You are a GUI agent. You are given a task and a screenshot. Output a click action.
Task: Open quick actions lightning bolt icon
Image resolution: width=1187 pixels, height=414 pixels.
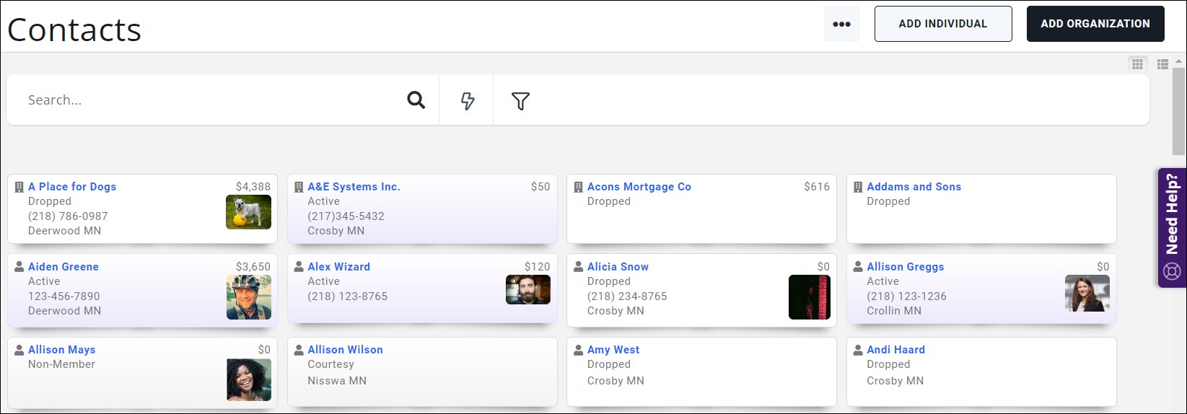[x=467, y=100]
